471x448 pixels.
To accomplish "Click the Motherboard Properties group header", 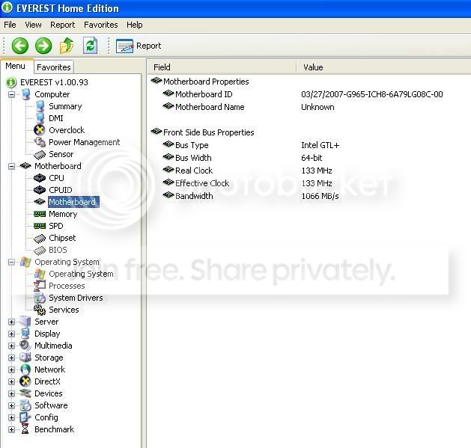I will 200,82.
